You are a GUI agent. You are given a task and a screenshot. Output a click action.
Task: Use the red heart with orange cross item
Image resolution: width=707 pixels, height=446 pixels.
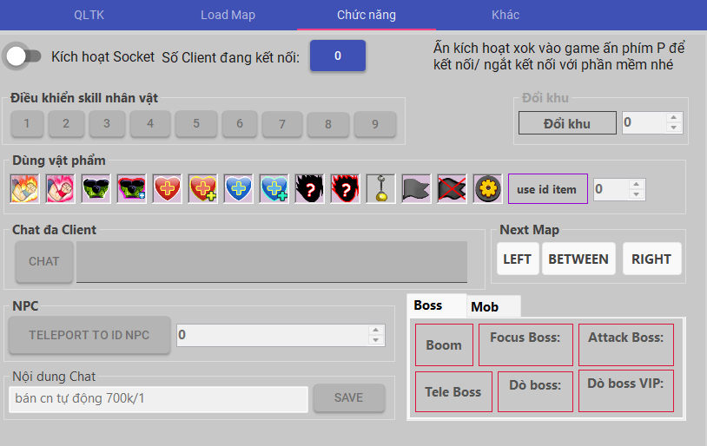tap(168, 189)
